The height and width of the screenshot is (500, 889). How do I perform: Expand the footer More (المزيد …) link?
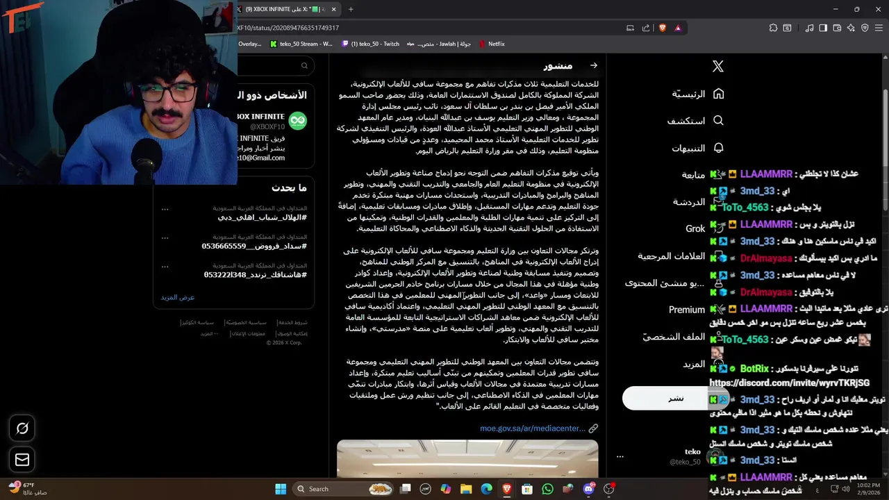coord(210,333)
